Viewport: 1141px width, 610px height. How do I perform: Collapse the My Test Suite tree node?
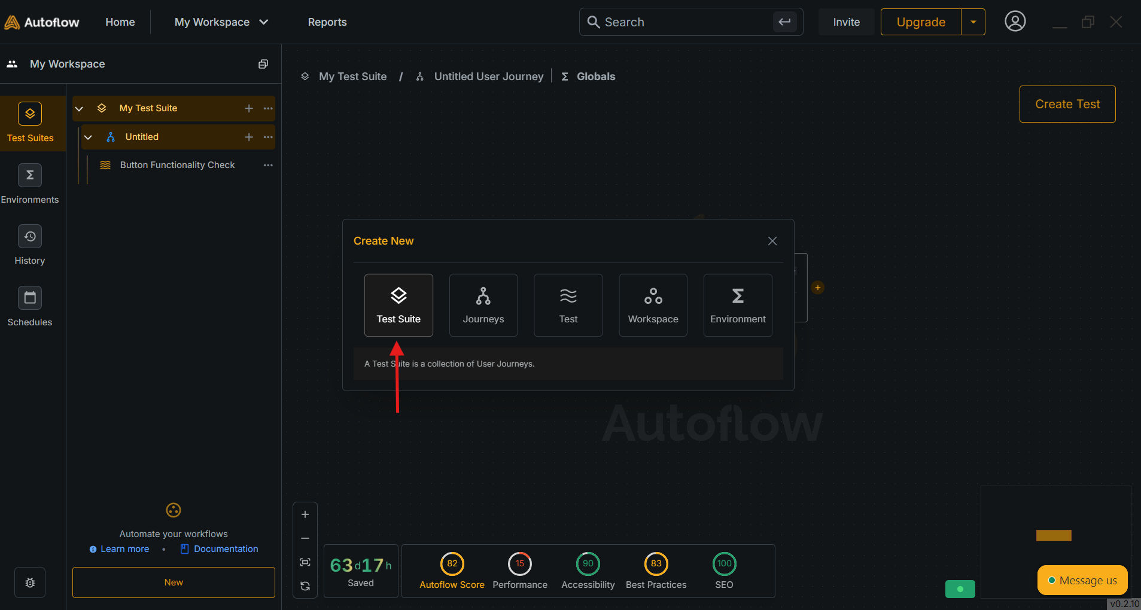point(79,109)
